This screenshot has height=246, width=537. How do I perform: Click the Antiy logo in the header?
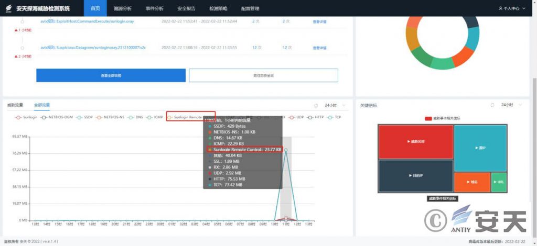coord(9,8)
